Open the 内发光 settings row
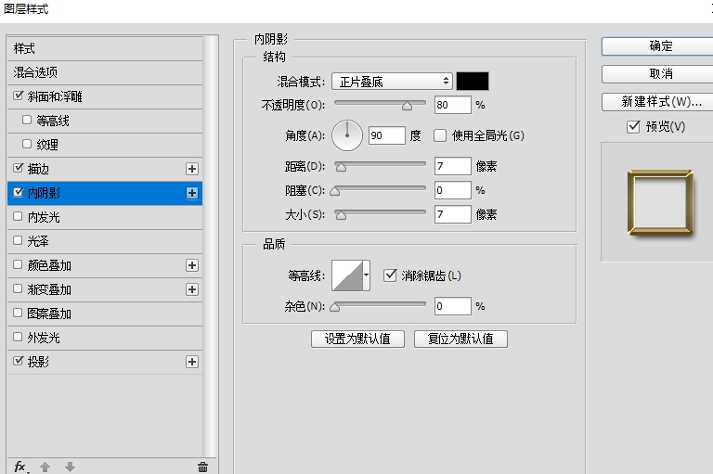The height and width of the screenshot is (474, 713). (105, 217)
